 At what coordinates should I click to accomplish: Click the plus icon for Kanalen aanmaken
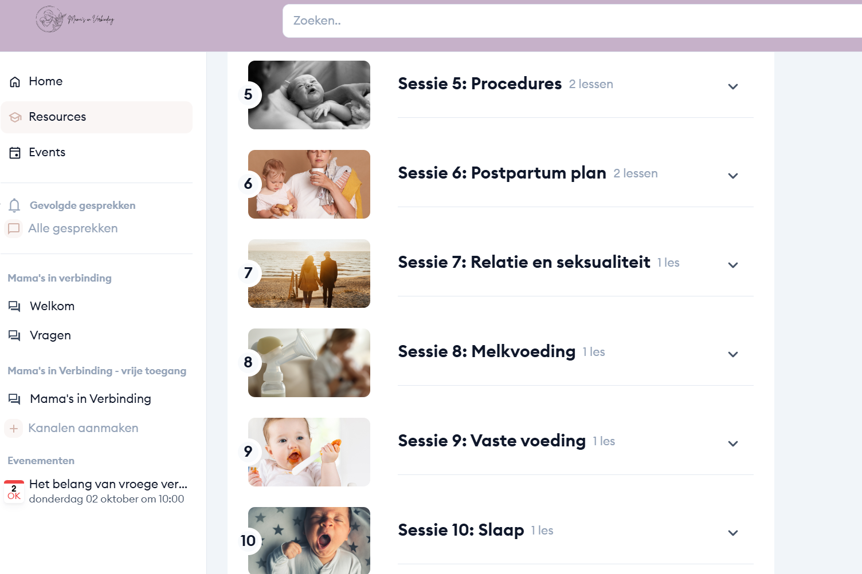tap(14, 428)
